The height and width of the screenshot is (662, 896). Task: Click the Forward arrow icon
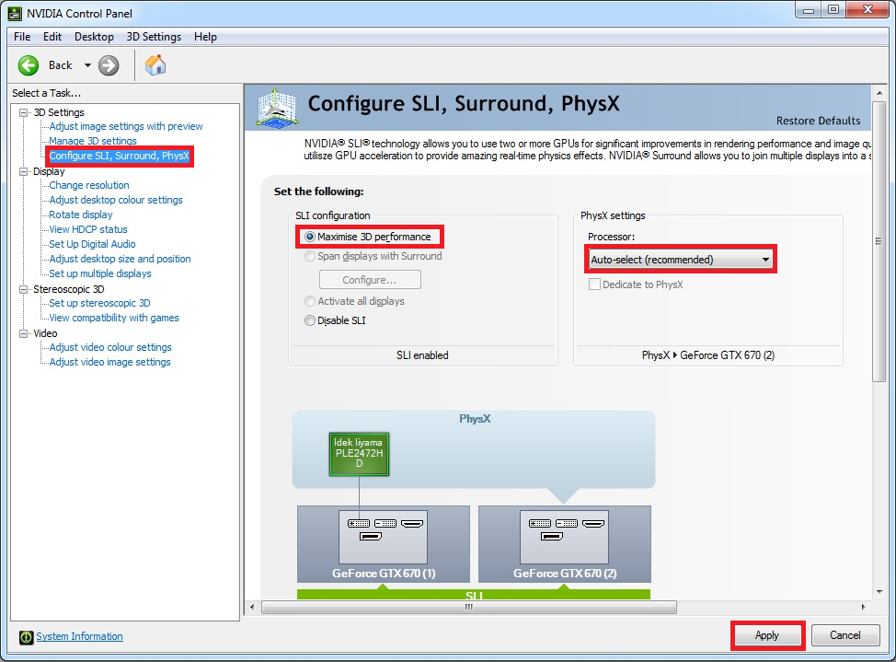[109, 64]
